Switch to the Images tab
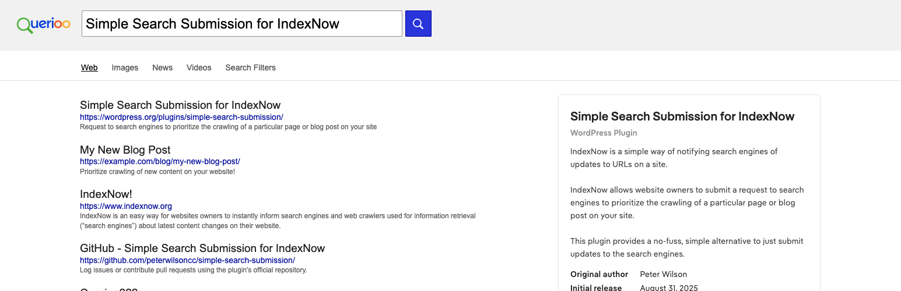 125,68
